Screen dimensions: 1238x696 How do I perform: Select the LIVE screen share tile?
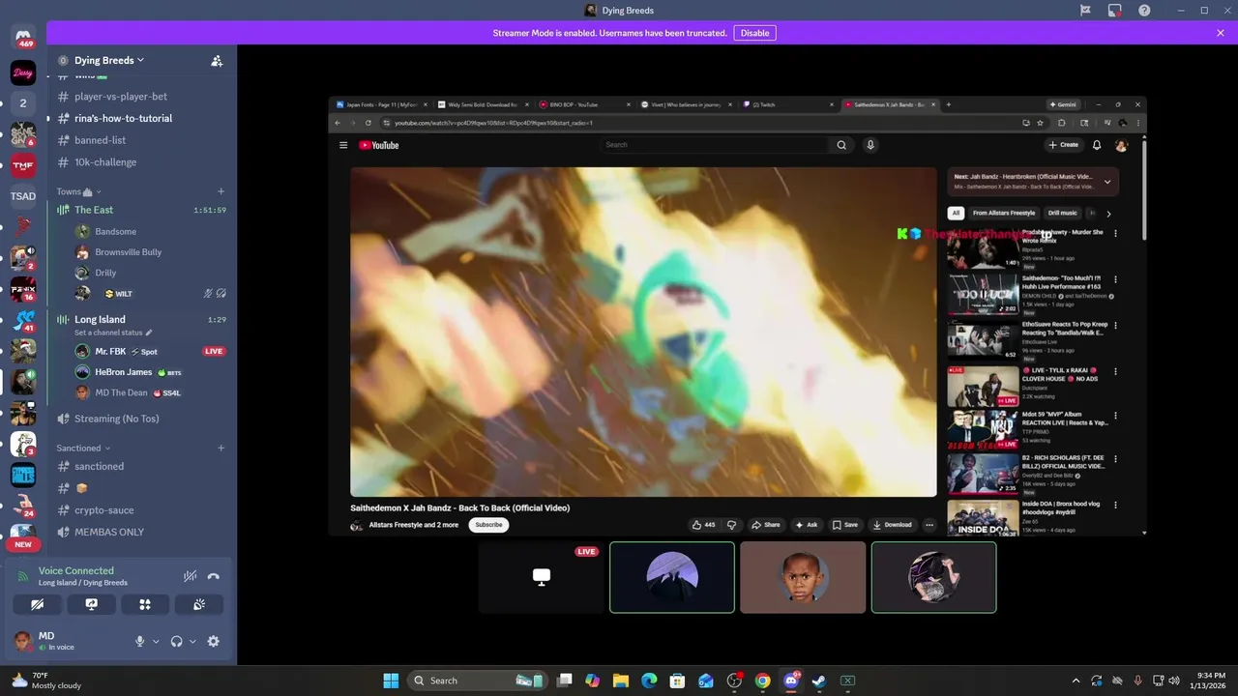tap(541, 577)
